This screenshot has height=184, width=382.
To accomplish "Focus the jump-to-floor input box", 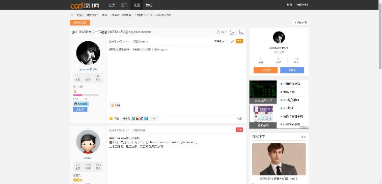I will pyautogui.click(x=227, y=41).
